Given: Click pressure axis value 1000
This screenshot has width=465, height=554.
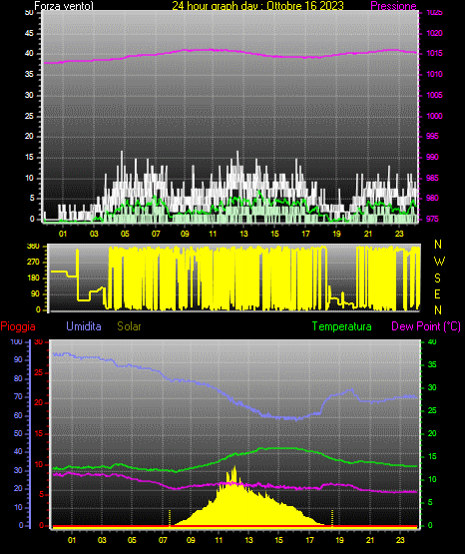Looking at the screenshot, I should [x=434, y=116].
